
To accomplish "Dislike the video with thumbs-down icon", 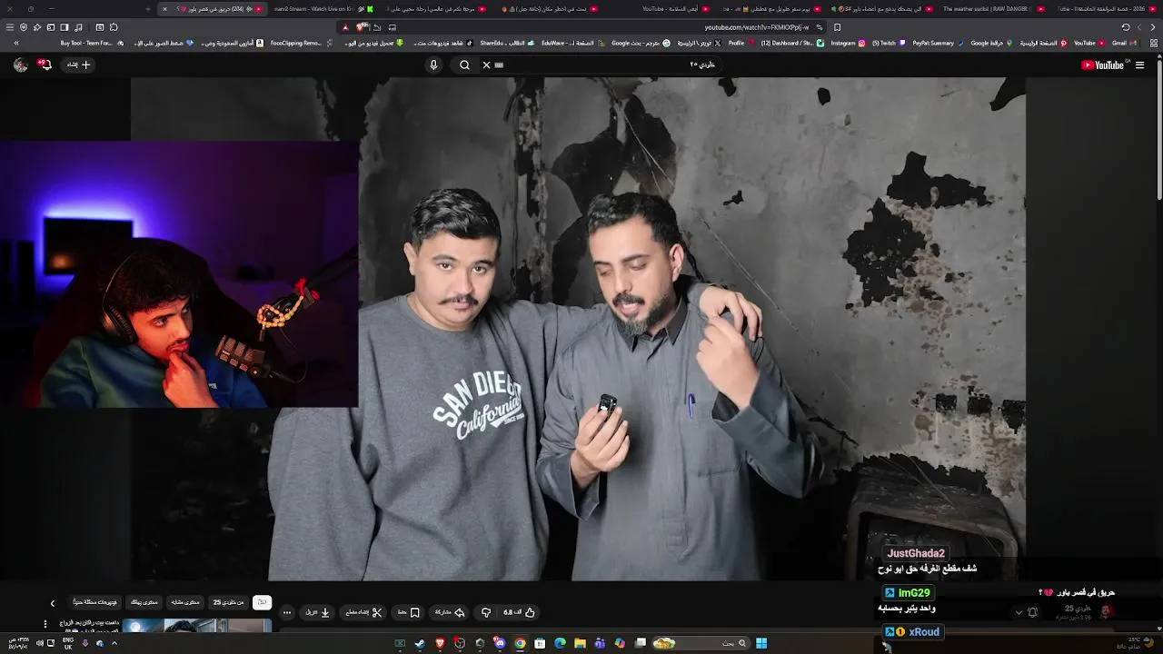I will click(485, 612).
